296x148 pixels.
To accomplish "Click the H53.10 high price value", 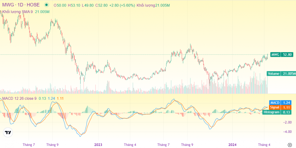I will pyautogui.click(x=74, y=5).
